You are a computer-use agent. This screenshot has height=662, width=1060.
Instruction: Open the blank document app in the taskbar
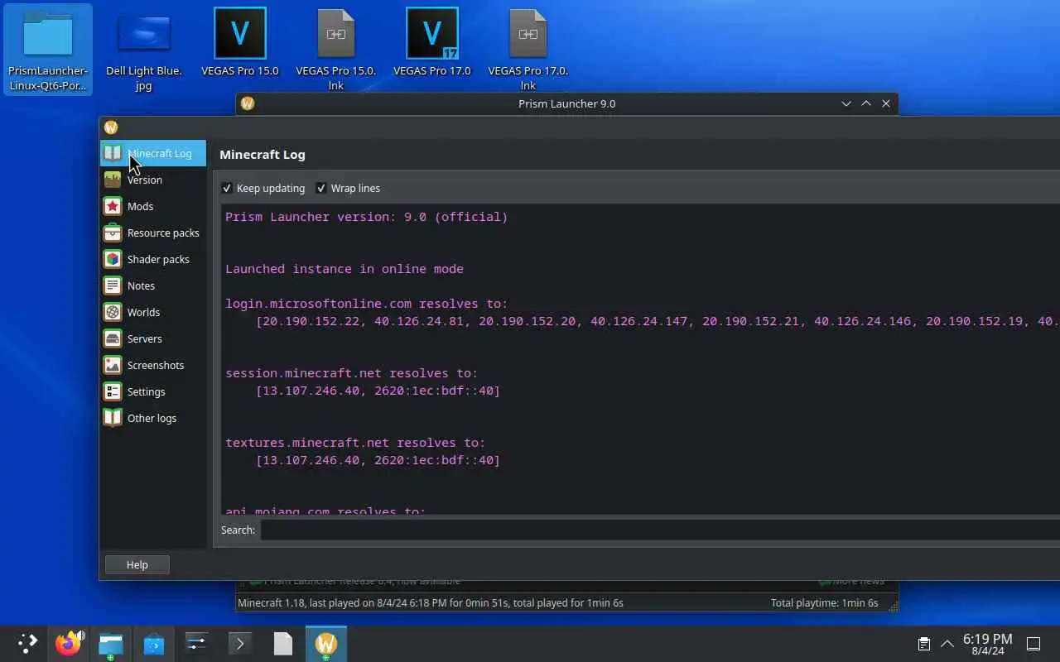click(283, 643)
